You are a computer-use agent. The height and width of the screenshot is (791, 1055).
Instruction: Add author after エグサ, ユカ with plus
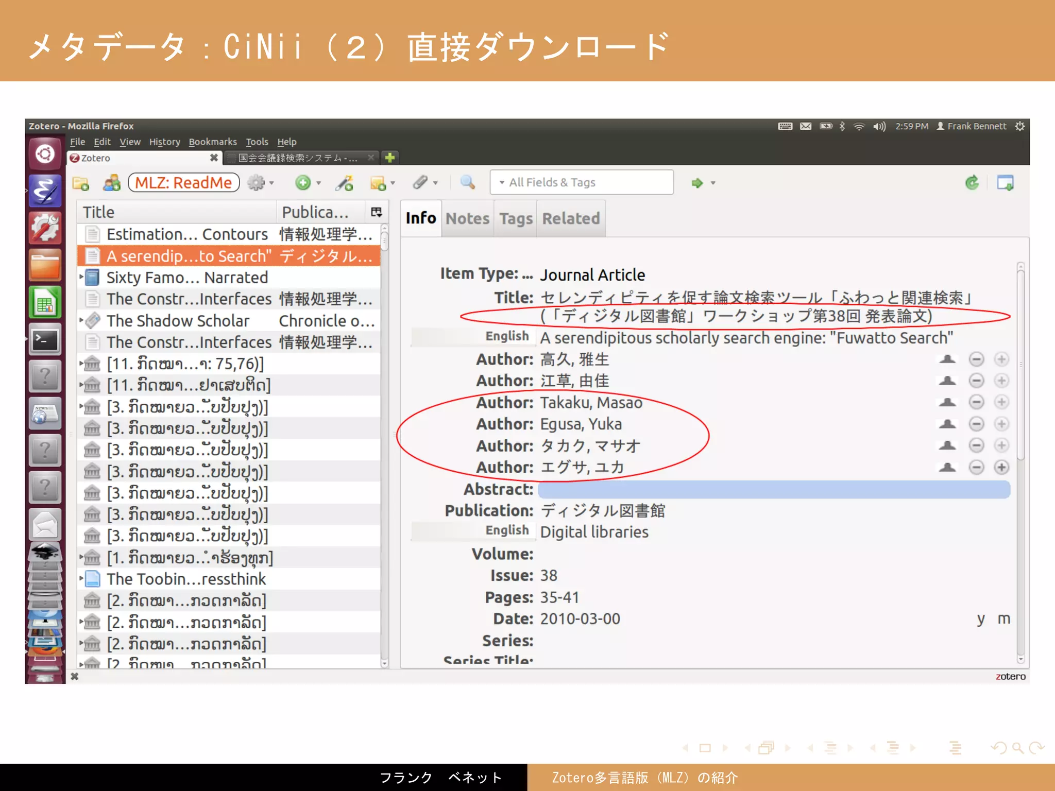(x=1001, y=467)
